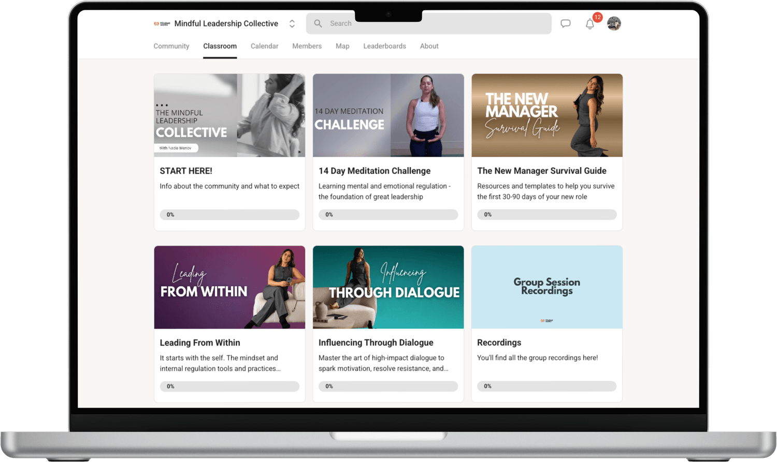Image resolution: width=777 pixels, height=462 pixels.
Task: Click the Group Session Recordings cover image
Action: pos(547,287)
